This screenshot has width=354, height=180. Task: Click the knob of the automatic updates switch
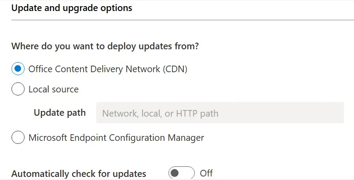[175, 173]
